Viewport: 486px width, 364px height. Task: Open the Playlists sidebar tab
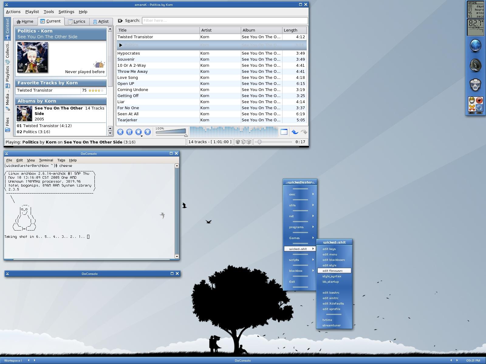pyautogui.click(x=8, y=77)
